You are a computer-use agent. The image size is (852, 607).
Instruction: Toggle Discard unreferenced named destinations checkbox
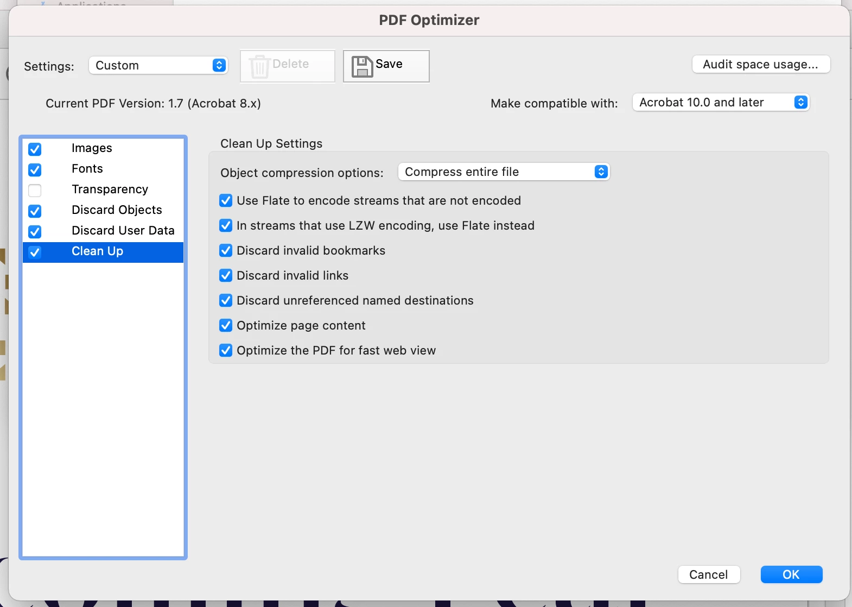click(226, 300)
